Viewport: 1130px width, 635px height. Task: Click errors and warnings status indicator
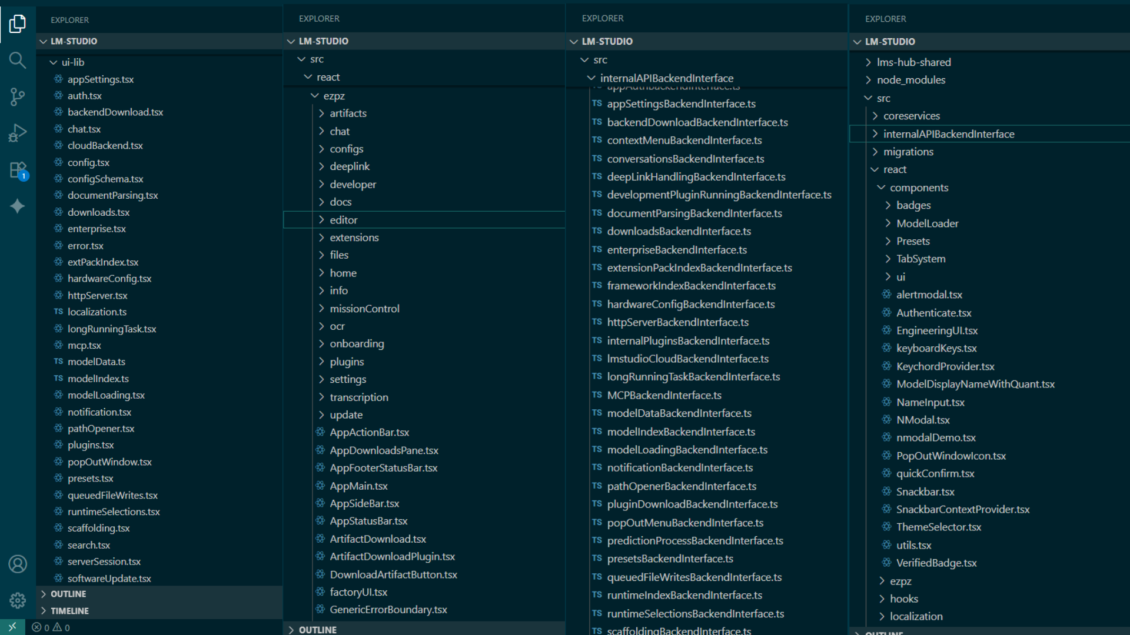tap(51, 627)
